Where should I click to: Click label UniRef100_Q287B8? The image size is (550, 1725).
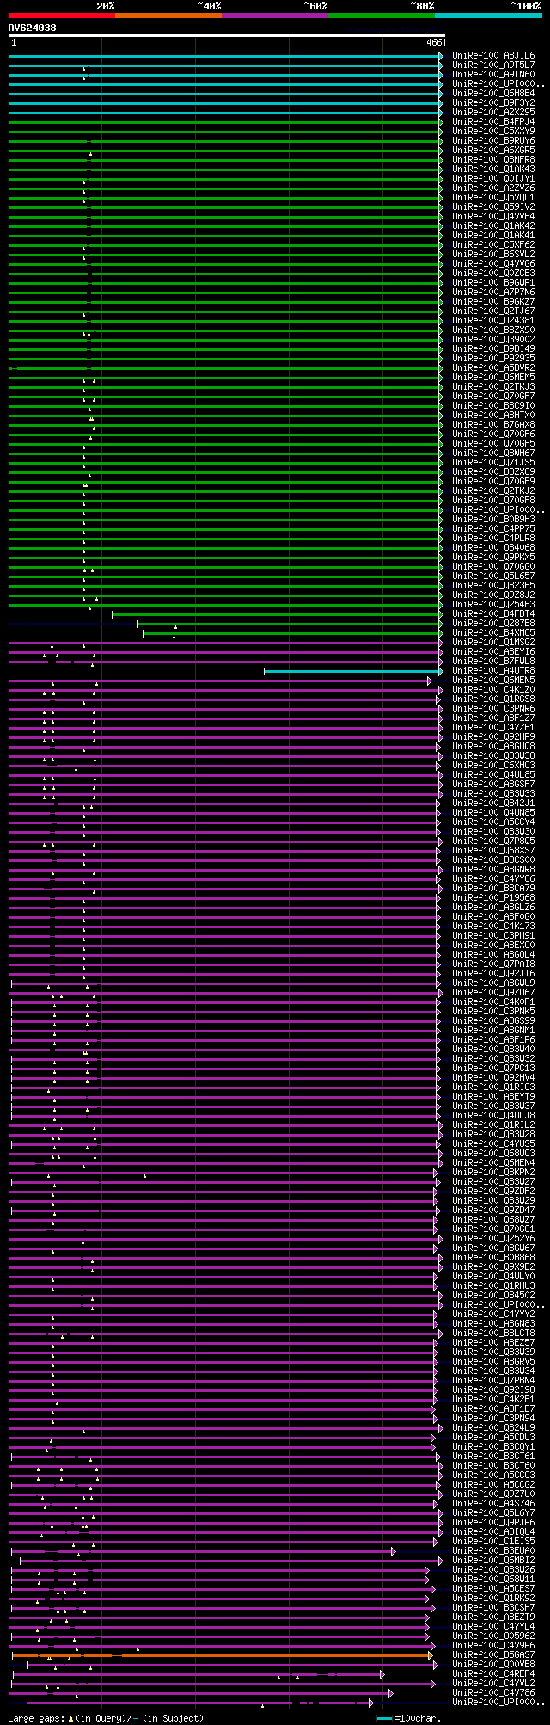pos(493,623)
